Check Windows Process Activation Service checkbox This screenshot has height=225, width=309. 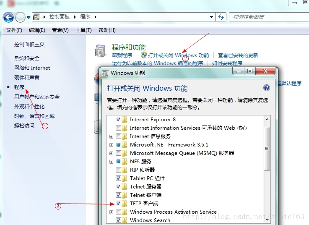coord(118,212)
